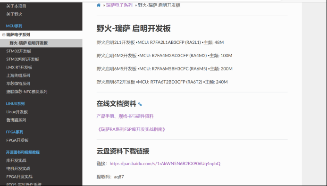Collapse the 瑞萨电子系列 tree section
The height and width of the screenshot is (186, 327).
pos(4,34)
